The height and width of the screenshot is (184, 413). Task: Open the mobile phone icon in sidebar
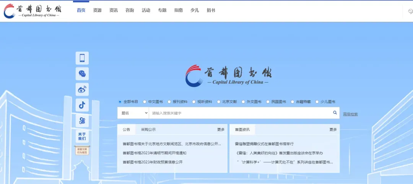(x=82, y=58)
